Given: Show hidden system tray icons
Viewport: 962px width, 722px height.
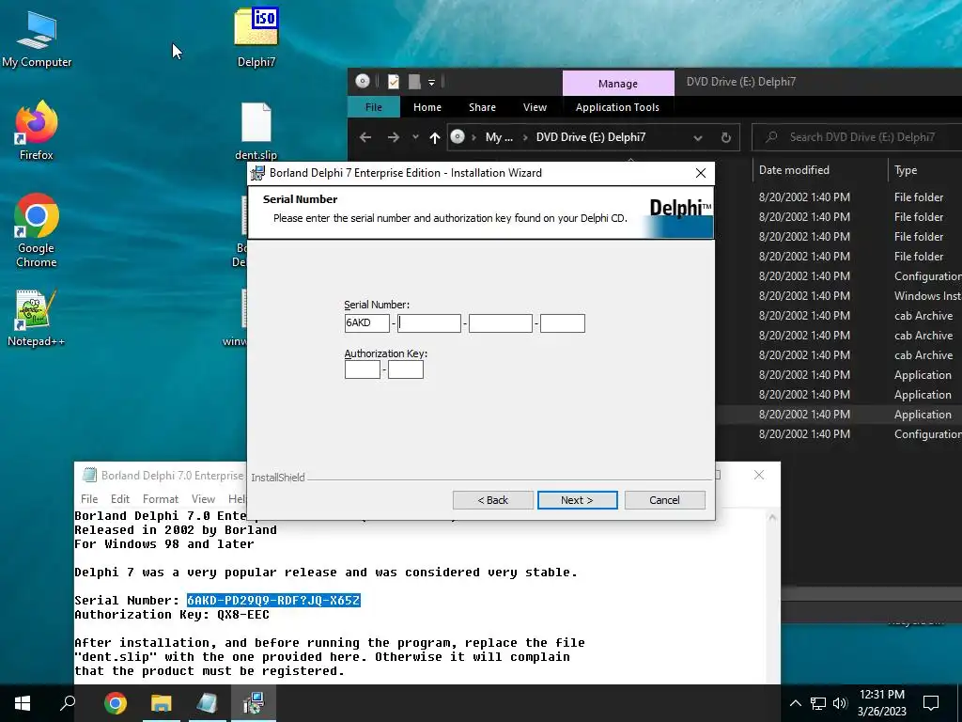Looking at the screenshot, I should [x=795, y=703].
